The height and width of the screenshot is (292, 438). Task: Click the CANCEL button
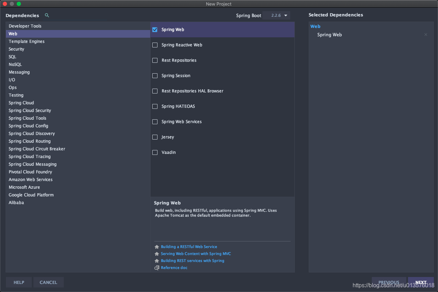pyautogui.click(x=48, y=282)
